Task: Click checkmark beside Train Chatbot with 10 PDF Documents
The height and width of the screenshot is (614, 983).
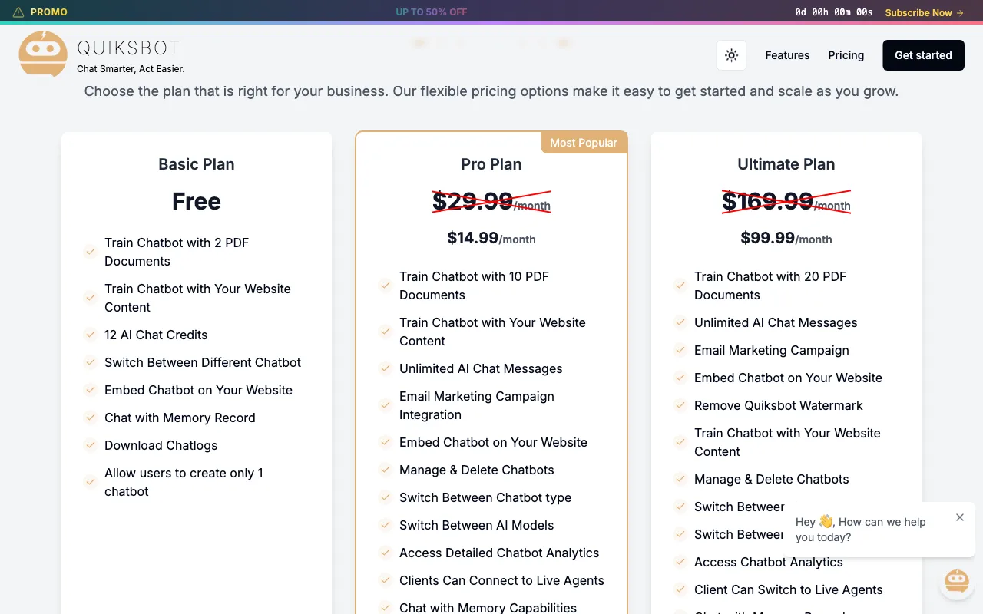Action: [x=385, y=286]
